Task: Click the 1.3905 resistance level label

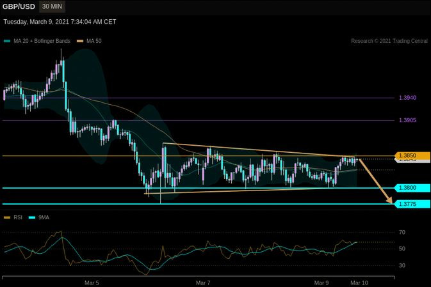Action: pos(407,120)
